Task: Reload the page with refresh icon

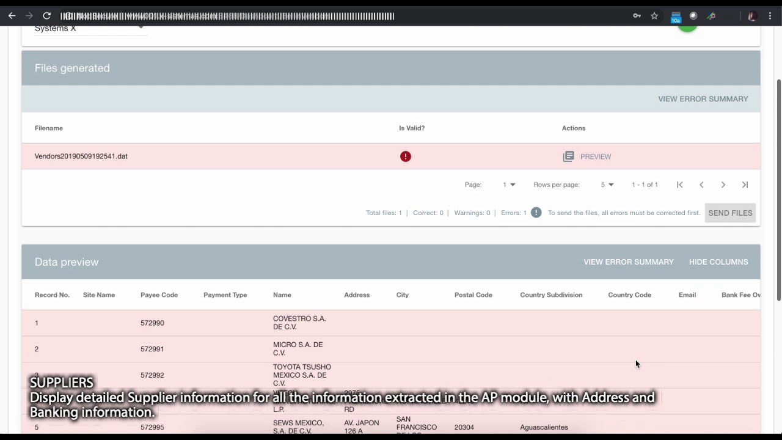Action: 46,16
